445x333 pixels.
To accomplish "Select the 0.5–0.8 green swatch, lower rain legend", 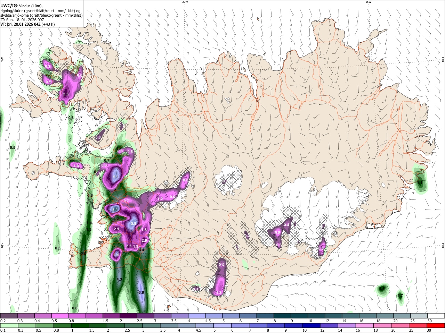I will (x=44, y=325).
